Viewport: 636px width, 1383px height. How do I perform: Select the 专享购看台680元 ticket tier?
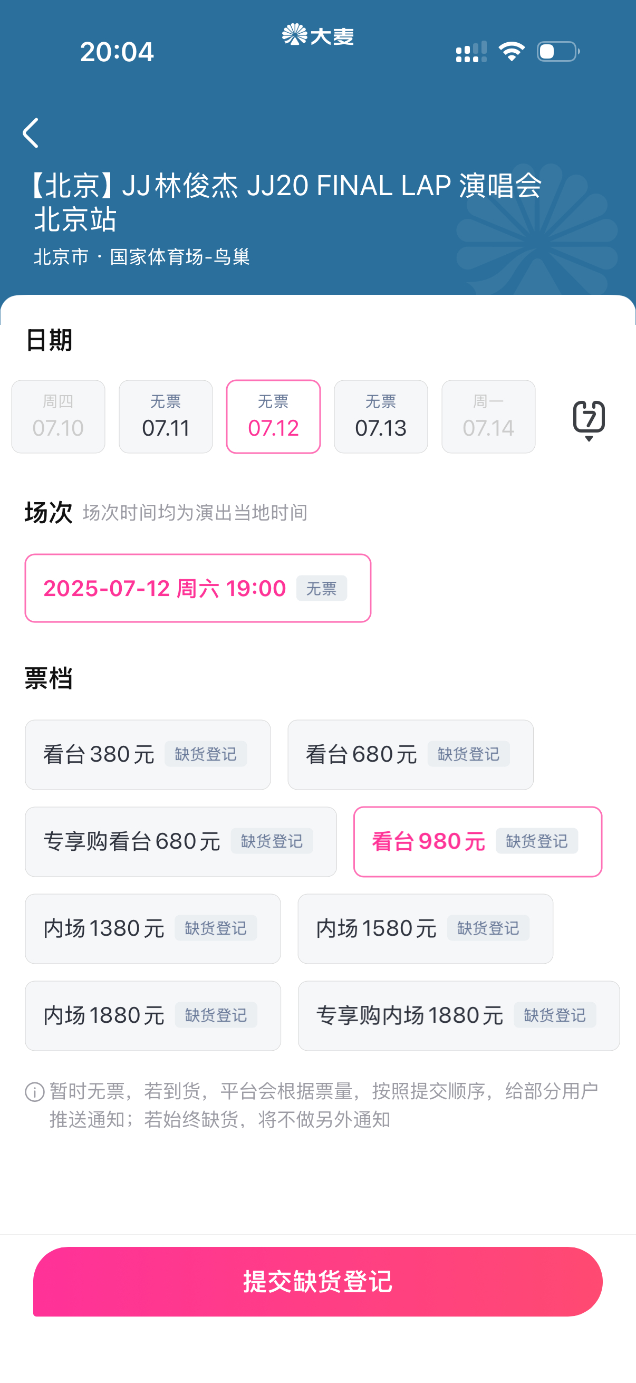[181, 841]
